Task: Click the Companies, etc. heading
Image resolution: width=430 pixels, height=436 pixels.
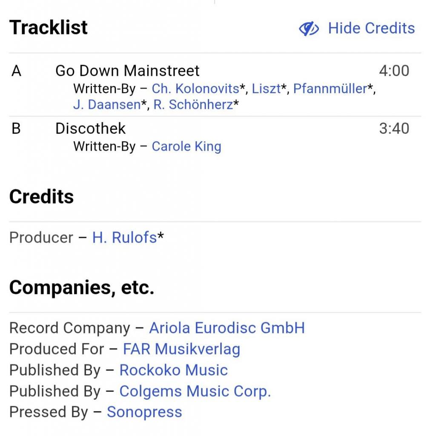Action: pos(81,288)
